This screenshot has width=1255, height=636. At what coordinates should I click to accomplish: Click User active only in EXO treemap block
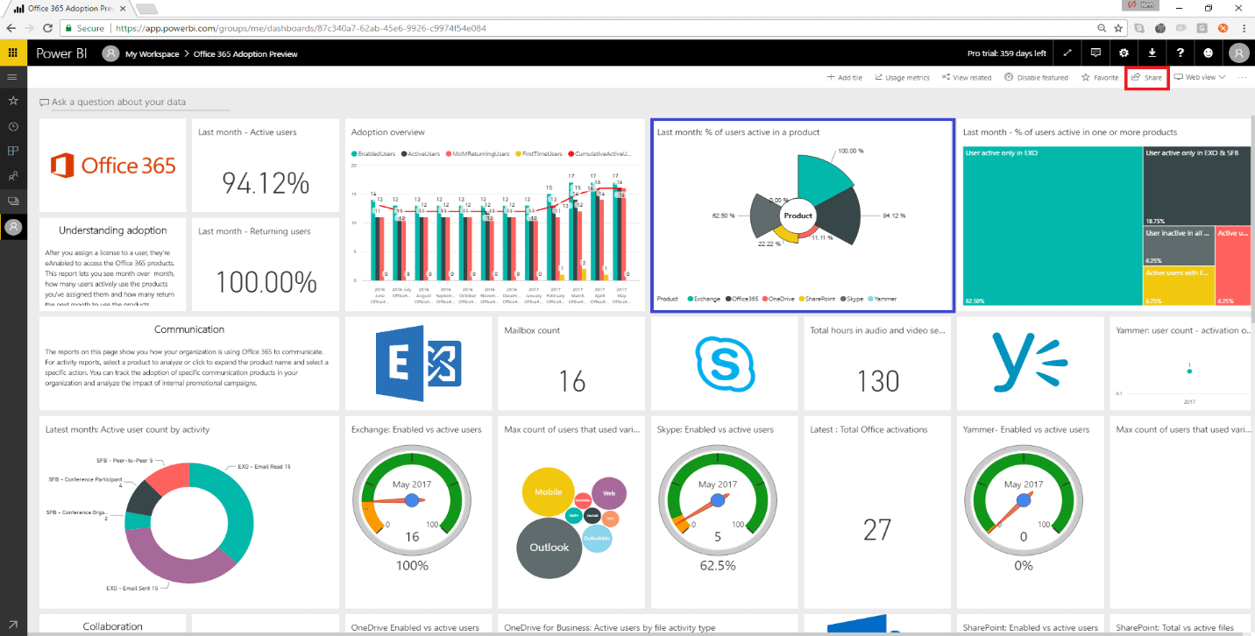click(x=1052, y=226)
